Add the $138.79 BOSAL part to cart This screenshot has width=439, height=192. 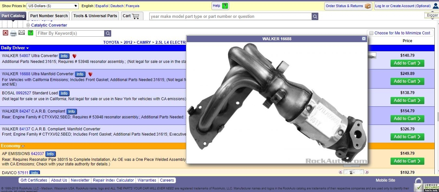[x=407, y=101]
